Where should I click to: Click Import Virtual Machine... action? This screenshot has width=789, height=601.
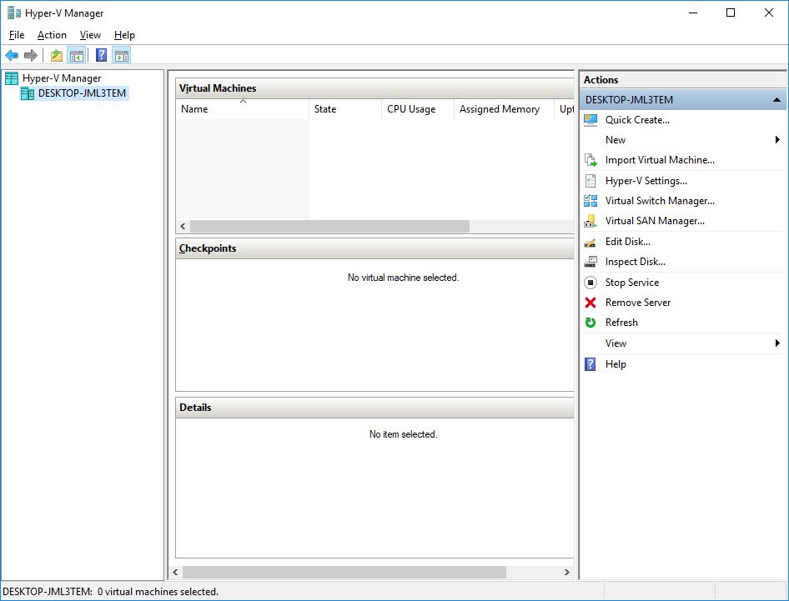tap(660, 160)
